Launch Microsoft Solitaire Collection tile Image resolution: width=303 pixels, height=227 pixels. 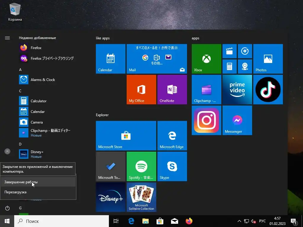point(141,197)
